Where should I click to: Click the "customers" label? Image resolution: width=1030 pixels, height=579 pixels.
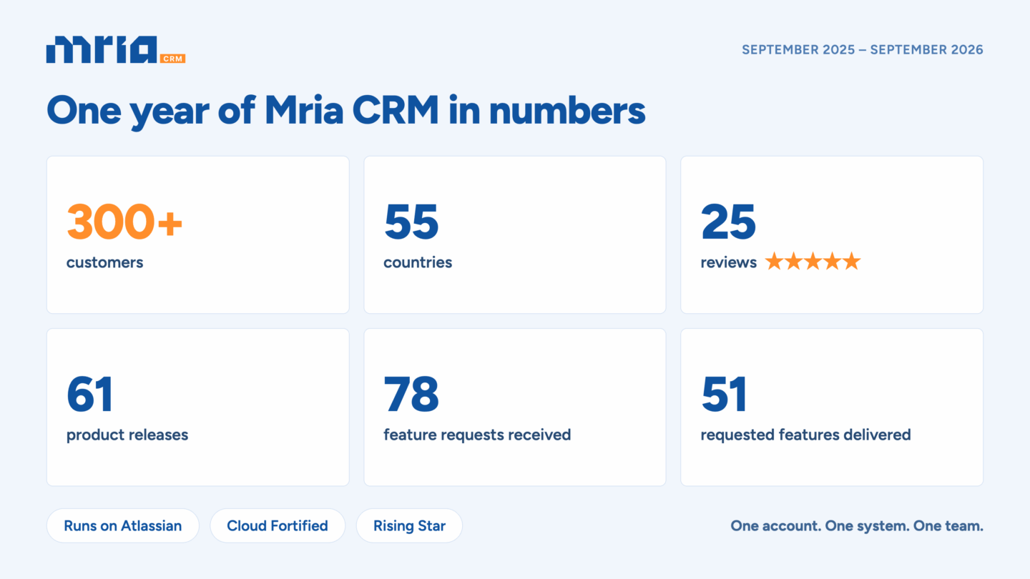pyautogui.click(x=104, y=262)
